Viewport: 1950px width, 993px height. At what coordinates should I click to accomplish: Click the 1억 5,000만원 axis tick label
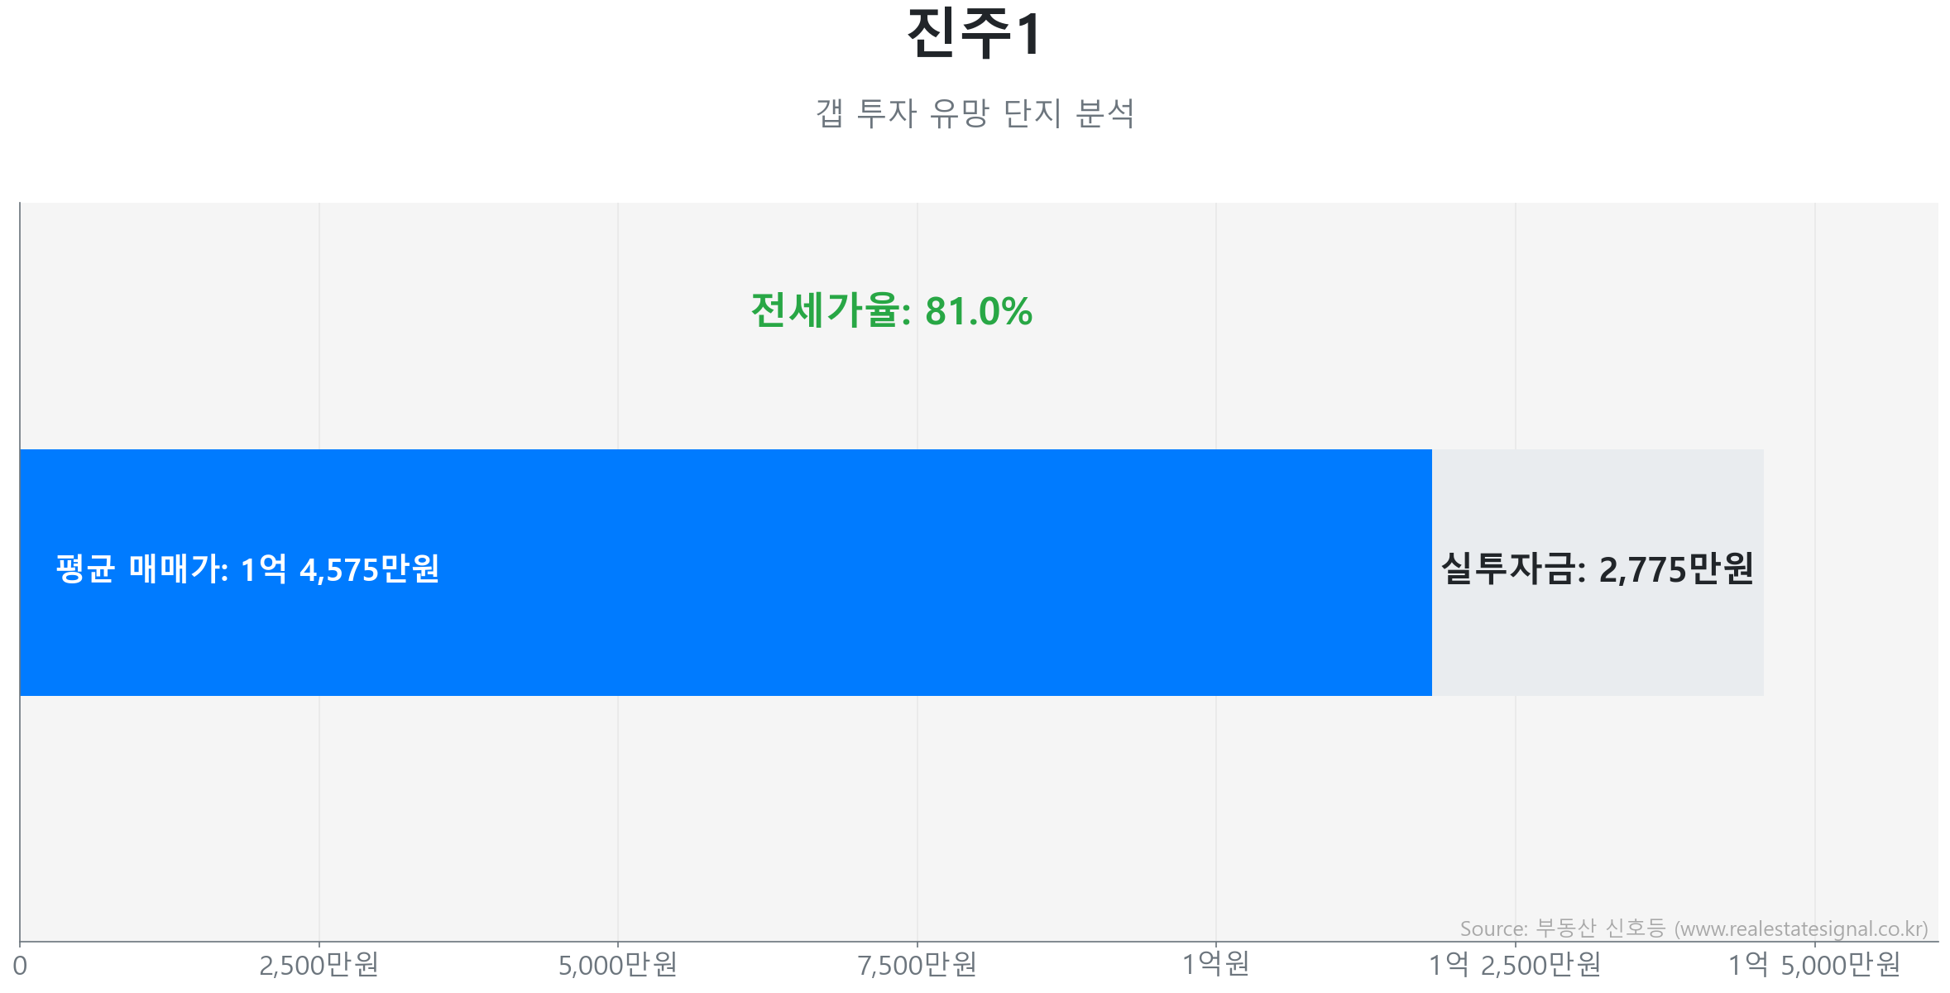point(1814,965)
